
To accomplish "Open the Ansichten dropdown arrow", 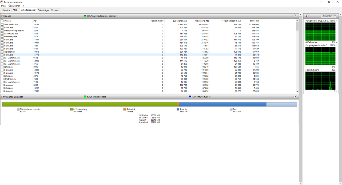I will (335, 16).
